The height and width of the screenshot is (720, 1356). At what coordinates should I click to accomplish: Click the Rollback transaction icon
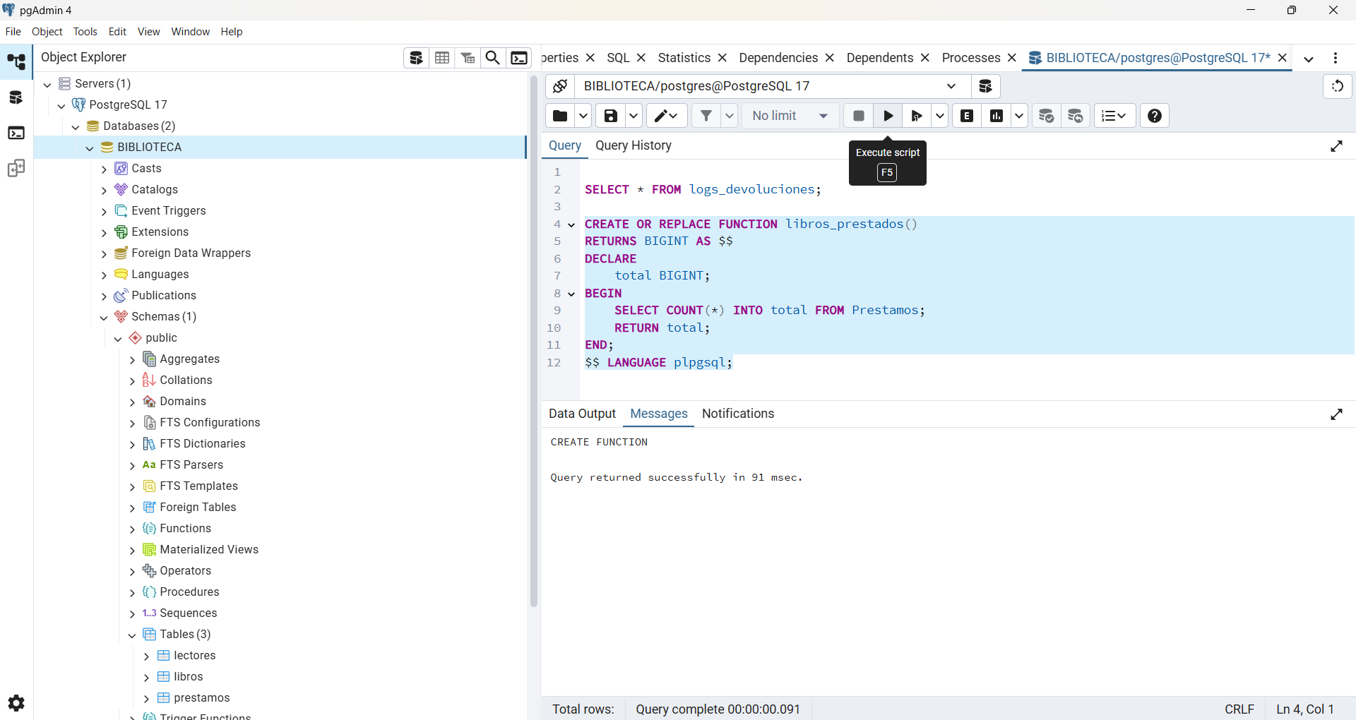point(1076,116)
